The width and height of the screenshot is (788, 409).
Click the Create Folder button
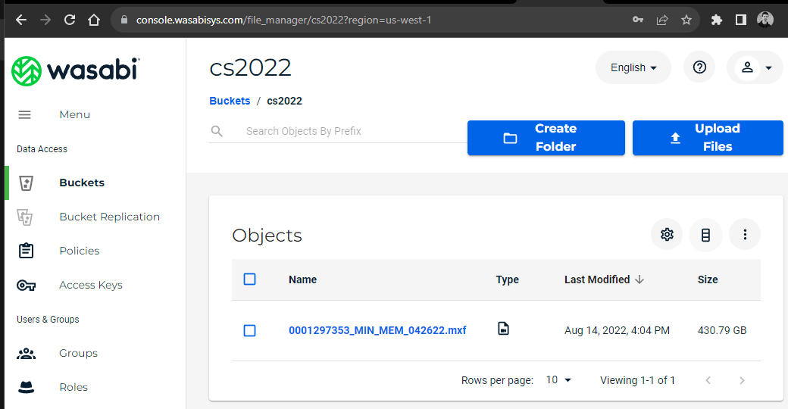546,138
